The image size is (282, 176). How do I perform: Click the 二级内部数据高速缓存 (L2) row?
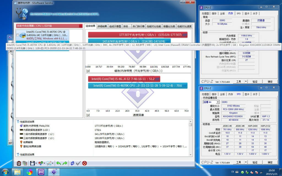tap(37, 134)
